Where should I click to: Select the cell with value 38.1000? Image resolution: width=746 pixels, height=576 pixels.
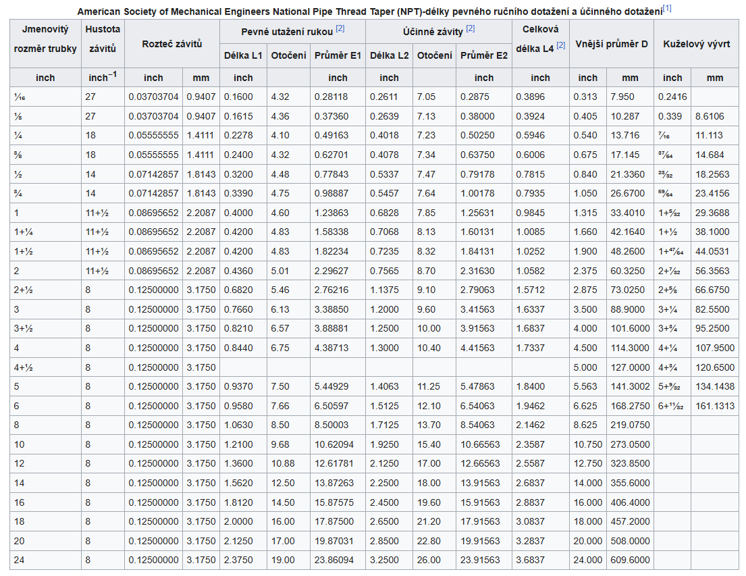point(715,232)
